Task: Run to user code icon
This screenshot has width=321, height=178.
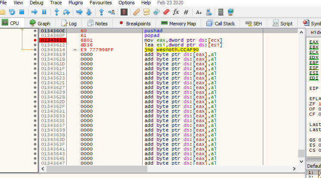Action: click(x=112, y=12)
